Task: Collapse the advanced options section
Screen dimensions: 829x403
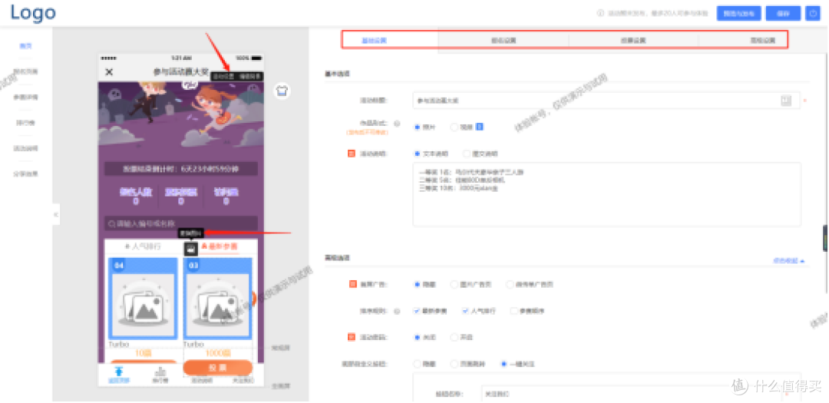Action: (x=789, y=261)
